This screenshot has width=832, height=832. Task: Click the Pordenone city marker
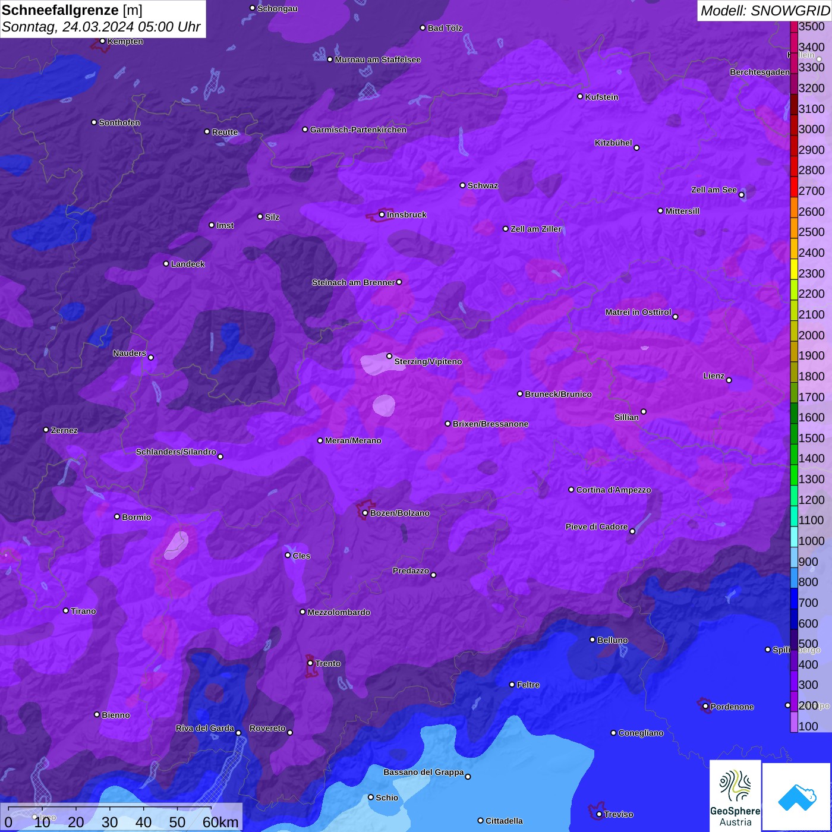[705, 707]
